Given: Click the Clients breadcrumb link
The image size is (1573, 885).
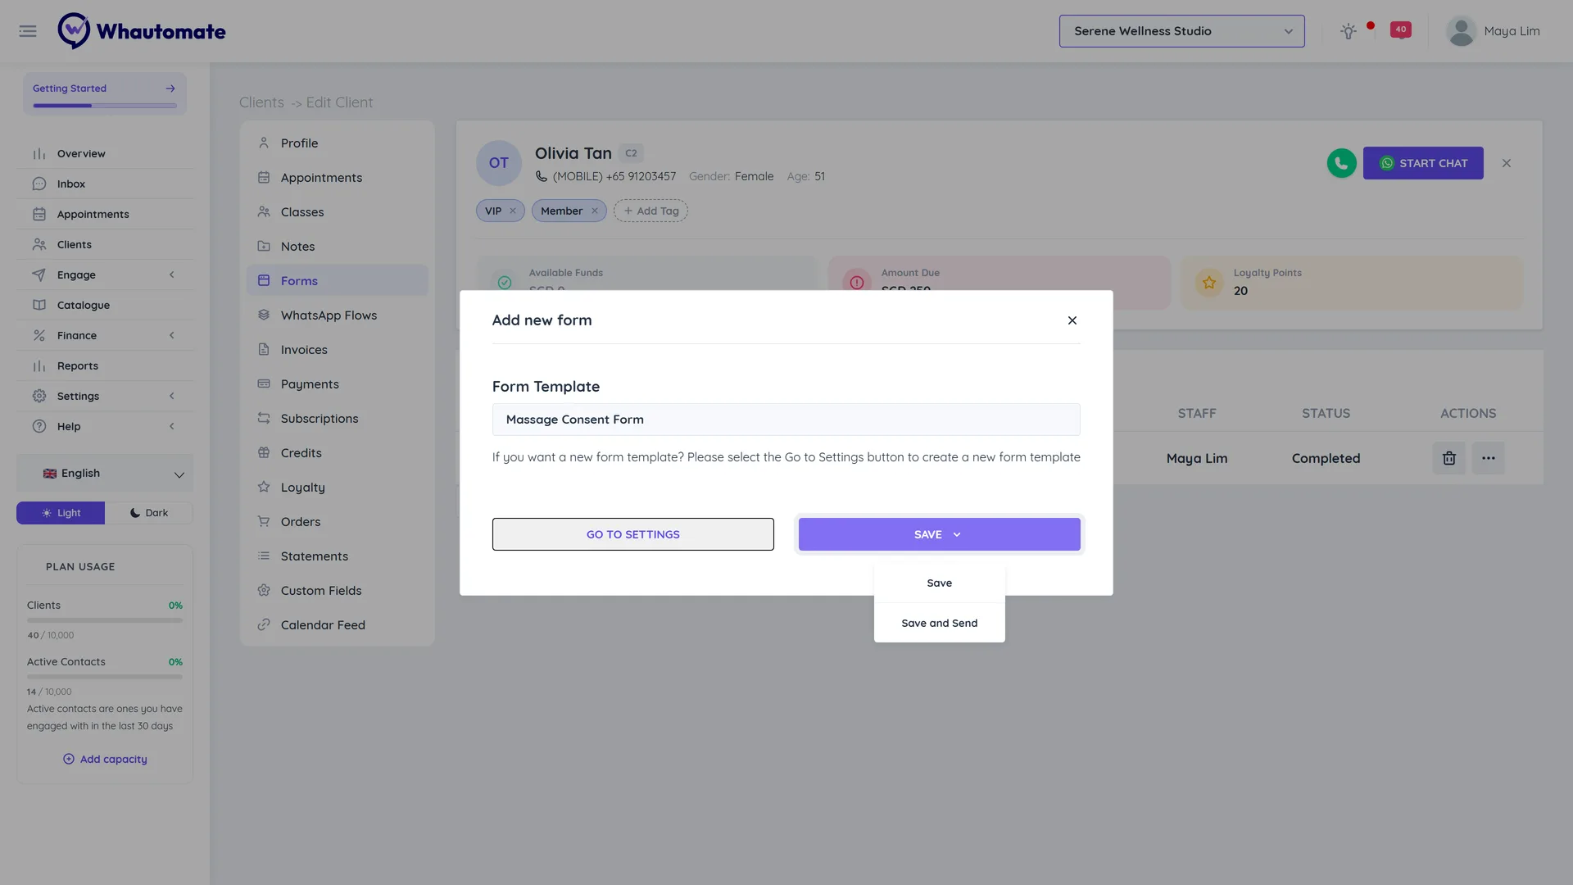Looking at the screenshot, I should pos(261,102).
